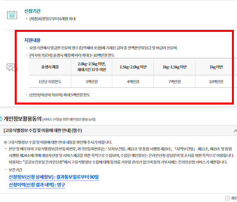
Task: Click the ※ 고유식별정보 수집 notice line
Action: tap(58, 142)
